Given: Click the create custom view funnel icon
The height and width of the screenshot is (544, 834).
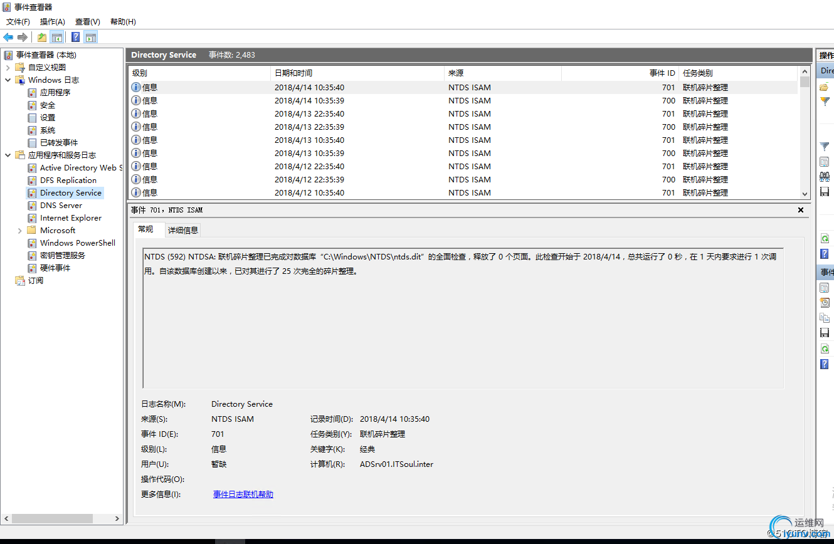Looking at the screenshot, I should pyautogui.click(x=825, y=102).
